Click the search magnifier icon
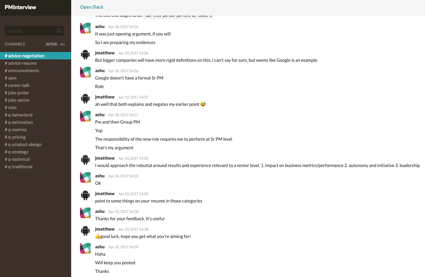Viewport: 425px width, 277px height. [59, 31]
